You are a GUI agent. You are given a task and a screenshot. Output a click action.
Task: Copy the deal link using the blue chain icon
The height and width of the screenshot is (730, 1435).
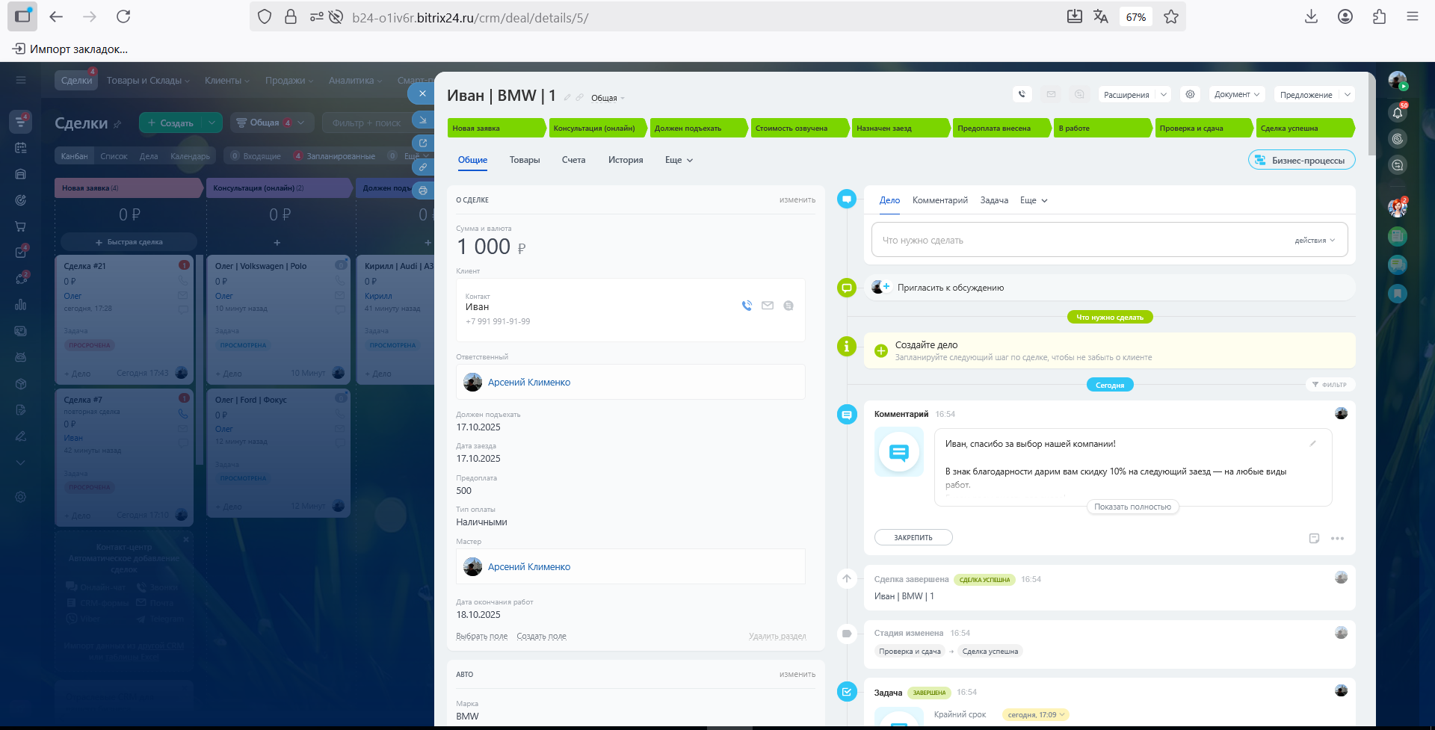[423, 167]
